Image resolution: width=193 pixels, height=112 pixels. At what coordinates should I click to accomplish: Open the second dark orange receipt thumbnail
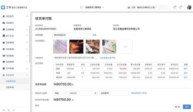click(x=76, y=47)
